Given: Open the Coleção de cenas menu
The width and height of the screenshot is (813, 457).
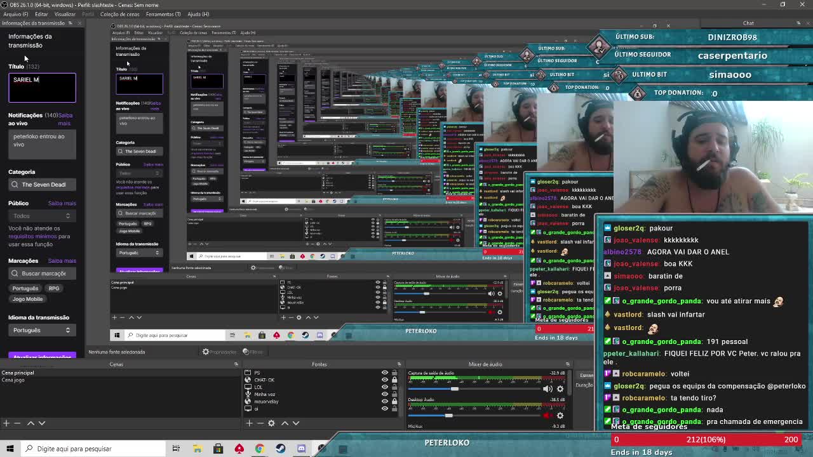Looking at the screenshot, I should click(120, 14).
